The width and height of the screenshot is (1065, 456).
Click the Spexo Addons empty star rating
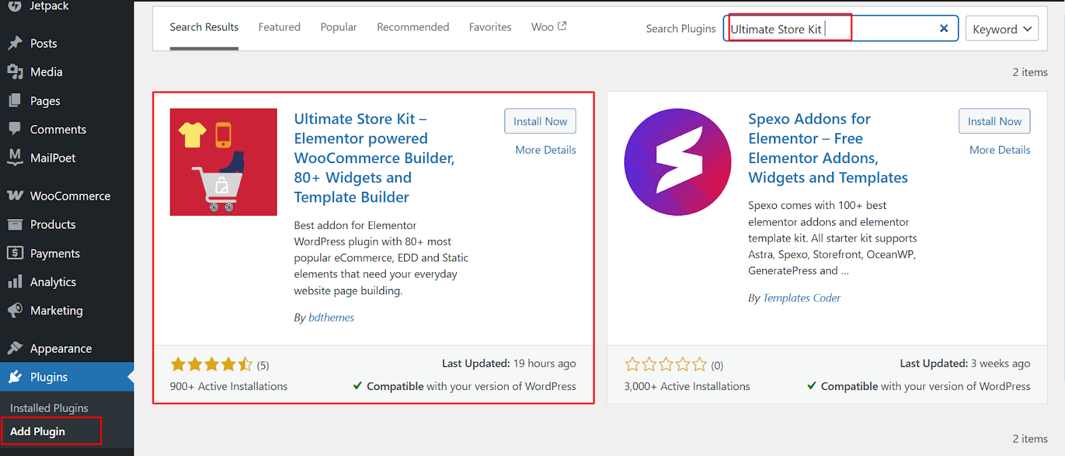pyautogui.click(x=666, y=364)
